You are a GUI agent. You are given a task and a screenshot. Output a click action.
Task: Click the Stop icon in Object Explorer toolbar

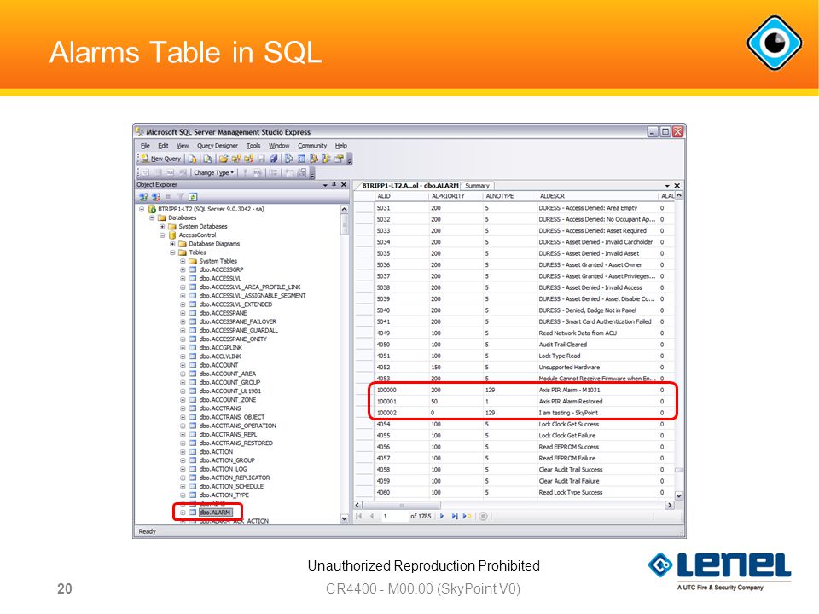pyautogui.click(x=168, y=197)
